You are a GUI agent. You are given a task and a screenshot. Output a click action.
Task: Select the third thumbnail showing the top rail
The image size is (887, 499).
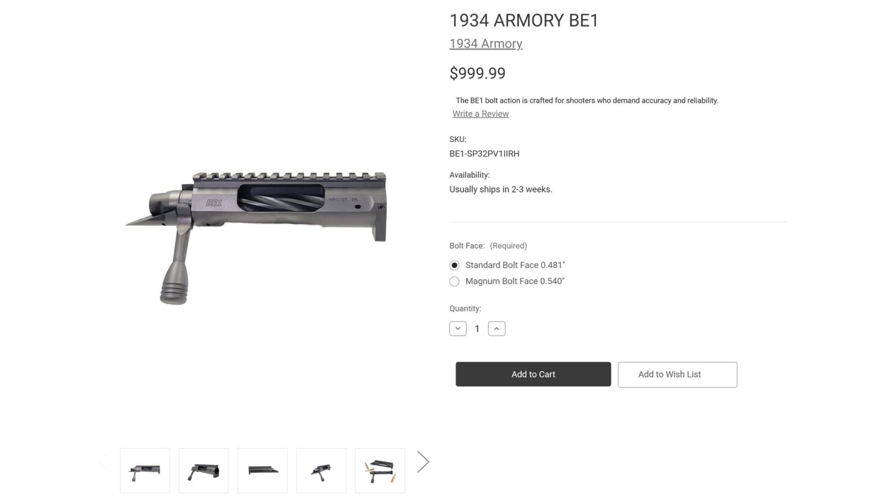(262, 470)
